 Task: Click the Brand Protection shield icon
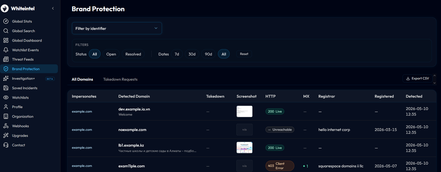coord(6,69)
